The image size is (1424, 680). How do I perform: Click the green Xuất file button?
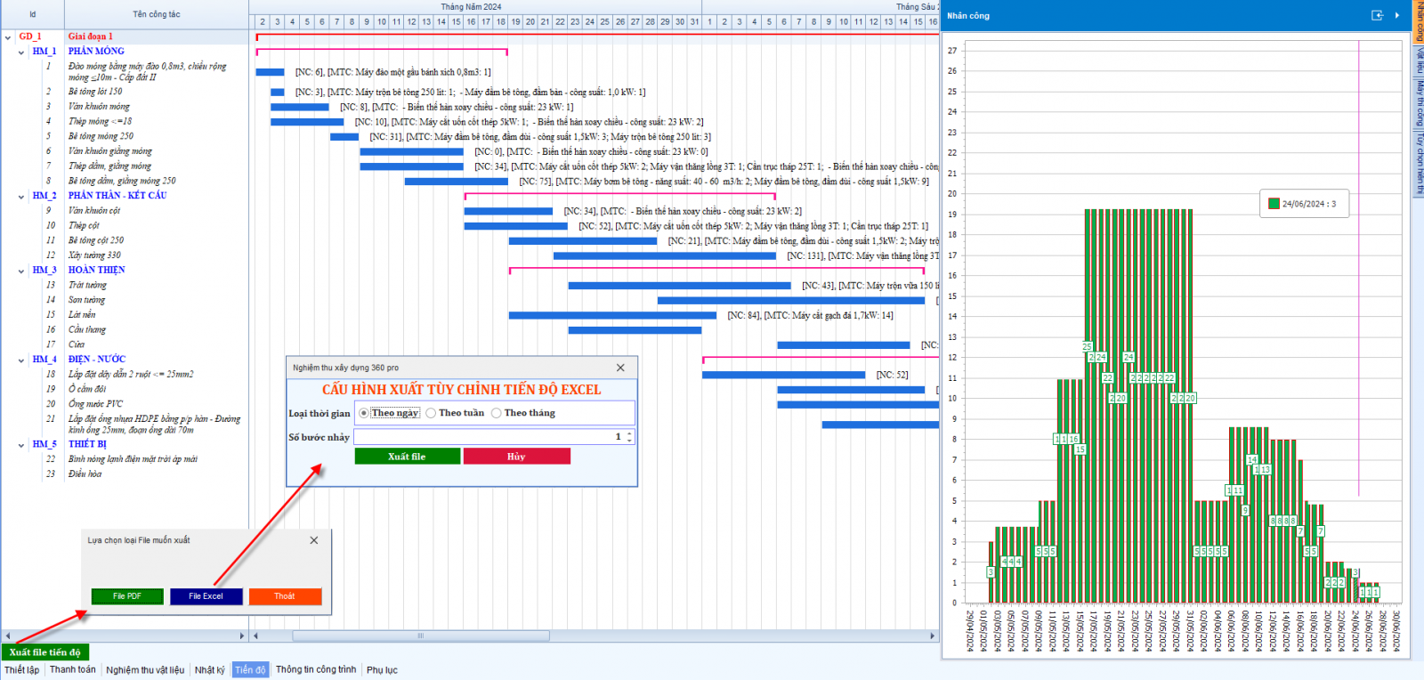coord(407,457)
